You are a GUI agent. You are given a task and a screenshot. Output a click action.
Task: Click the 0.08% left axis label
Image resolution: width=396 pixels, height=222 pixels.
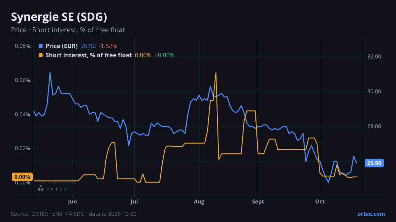tap(22, 46)
